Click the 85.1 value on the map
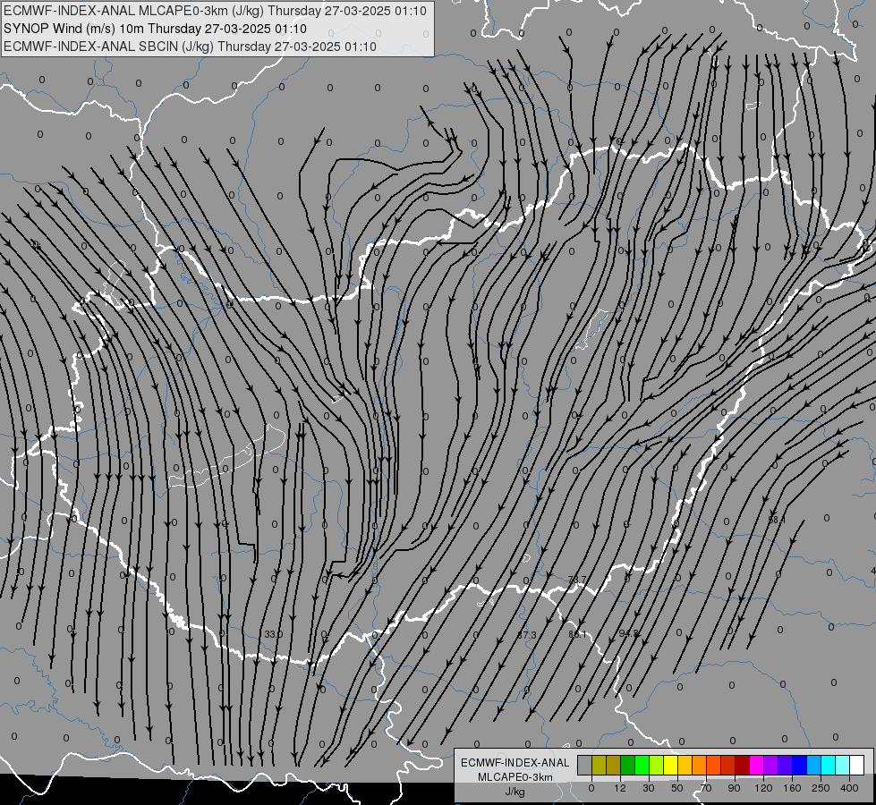The width and height of the screenshot is (876, 805). point(577,635)
